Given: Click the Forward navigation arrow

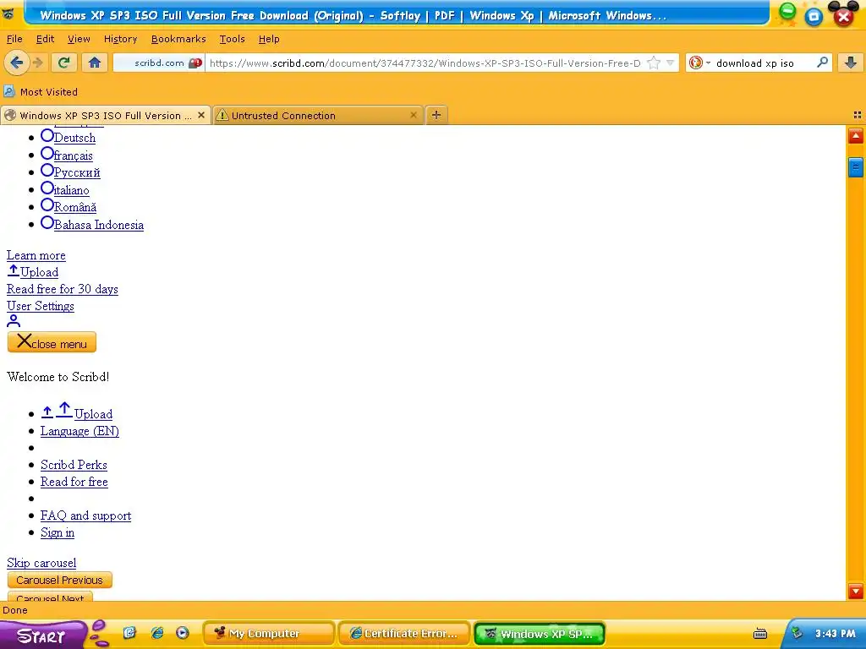Looking at the screenshot, I should tap(37, 63).
